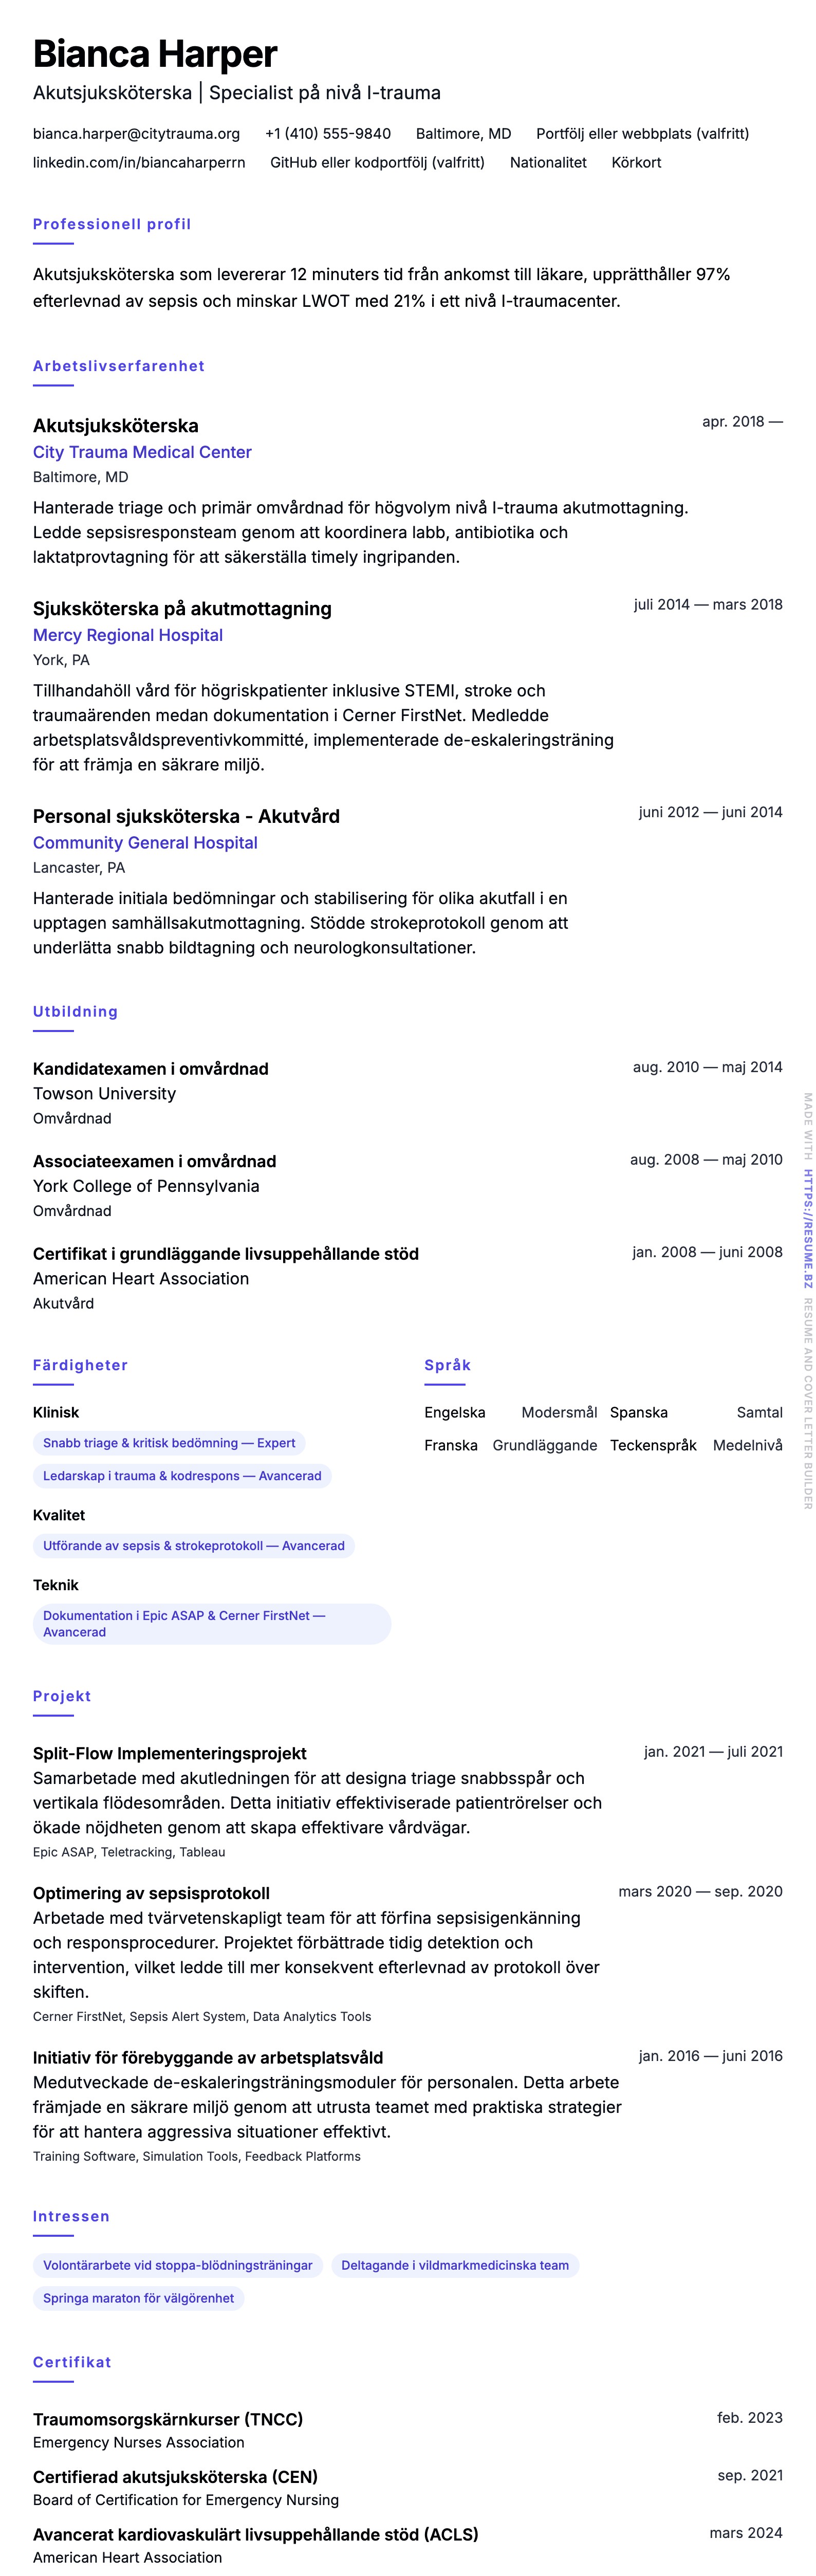
Task: Click the email address bianca.harper@citytrauma.org
Action: coord(136,134)
